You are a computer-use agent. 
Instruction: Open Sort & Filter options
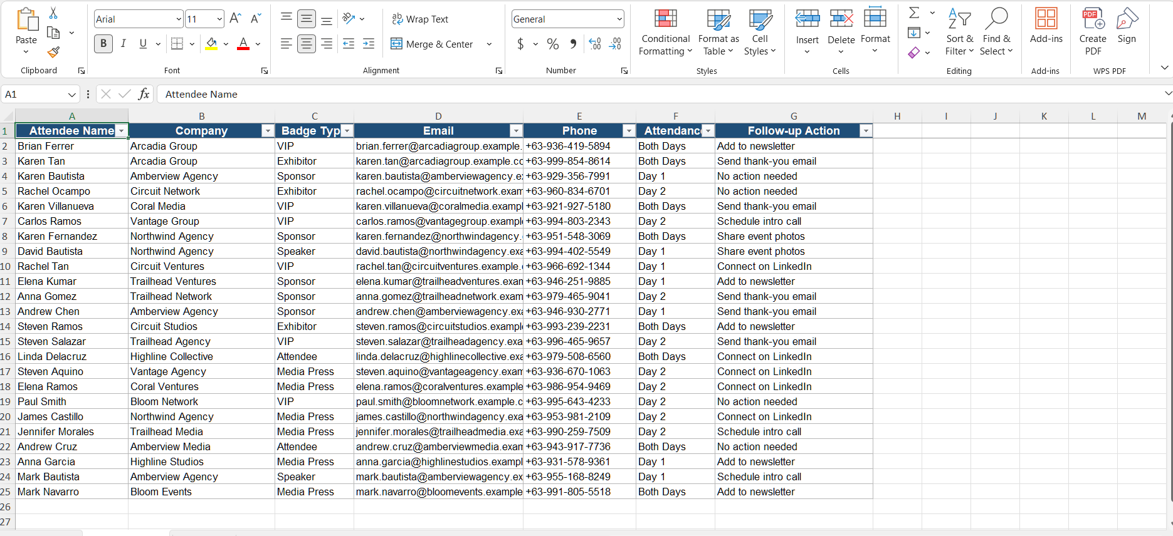click(959, 31)
